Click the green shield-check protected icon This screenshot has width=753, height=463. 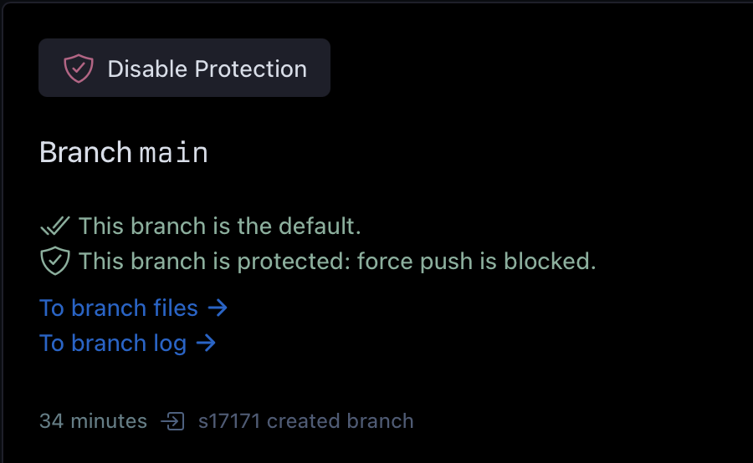pos(55,261)
